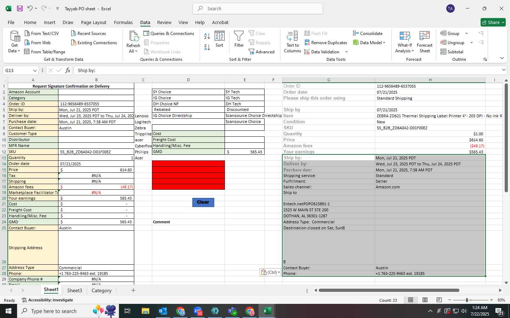The height and width of the screenshot is (318, 510).
Task: Open the File menu
Action: [x=11, y=22]
